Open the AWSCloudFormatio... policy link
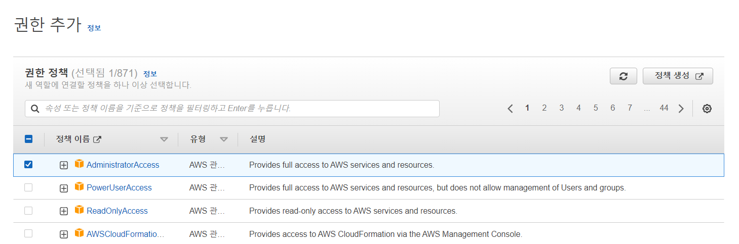 coord(126,234)
